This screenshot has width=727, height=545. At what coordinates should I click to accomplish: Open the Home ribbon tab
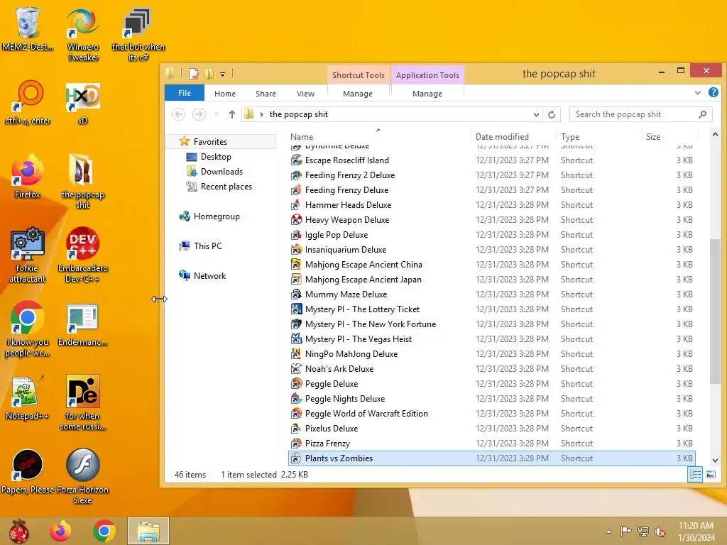pyautogui.click(x=225, y=94)
